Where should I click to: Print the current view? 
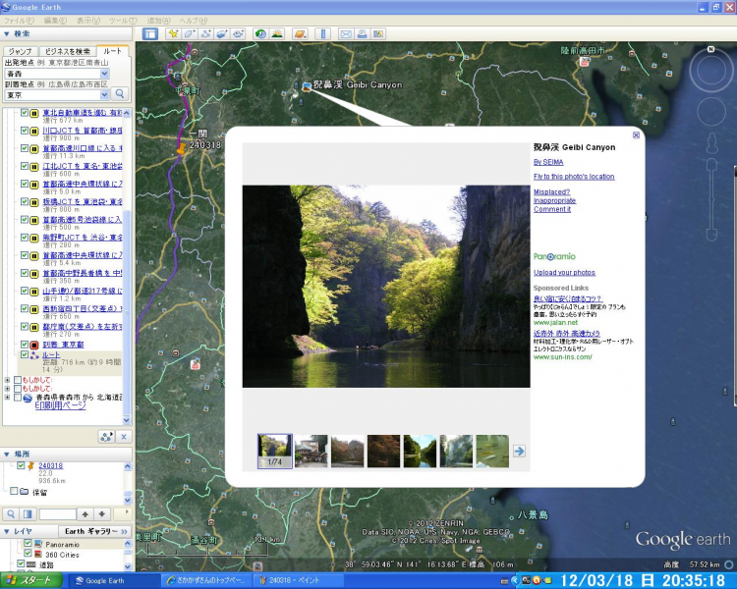point(362,33)
